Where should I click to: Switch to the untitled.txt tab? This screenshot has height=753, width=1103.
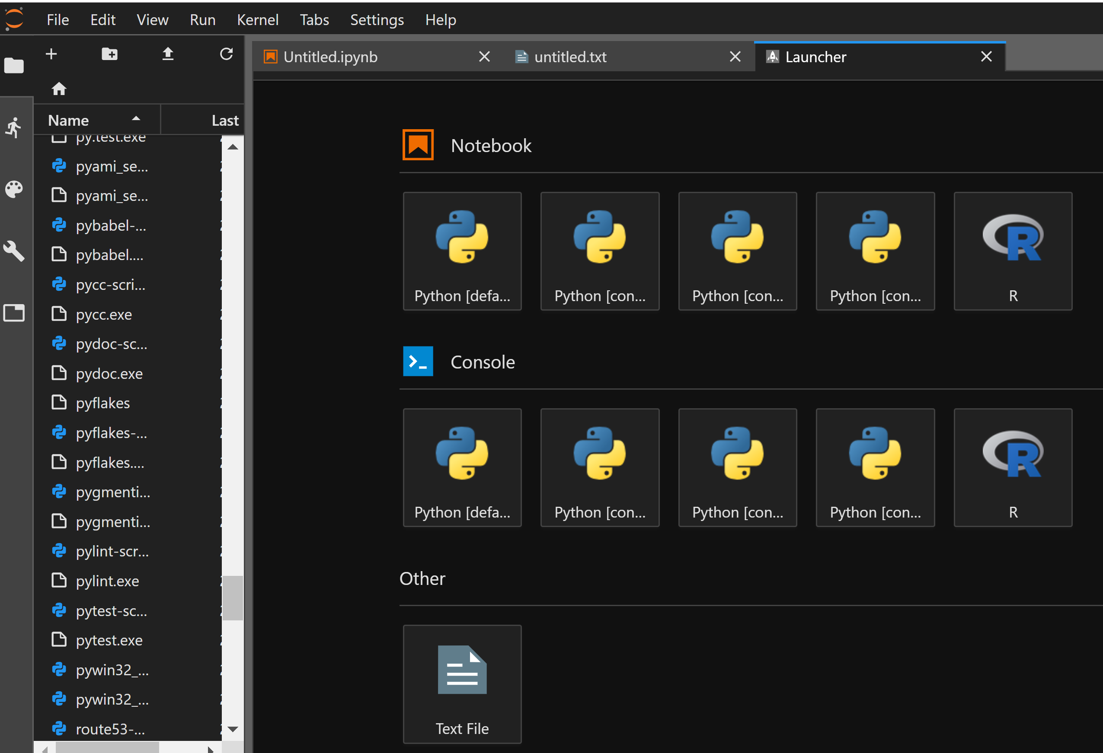[570, 57]
